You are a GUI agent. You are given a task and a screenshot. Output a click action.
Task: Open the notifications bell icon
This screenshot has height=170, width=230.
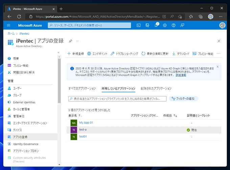156,25
